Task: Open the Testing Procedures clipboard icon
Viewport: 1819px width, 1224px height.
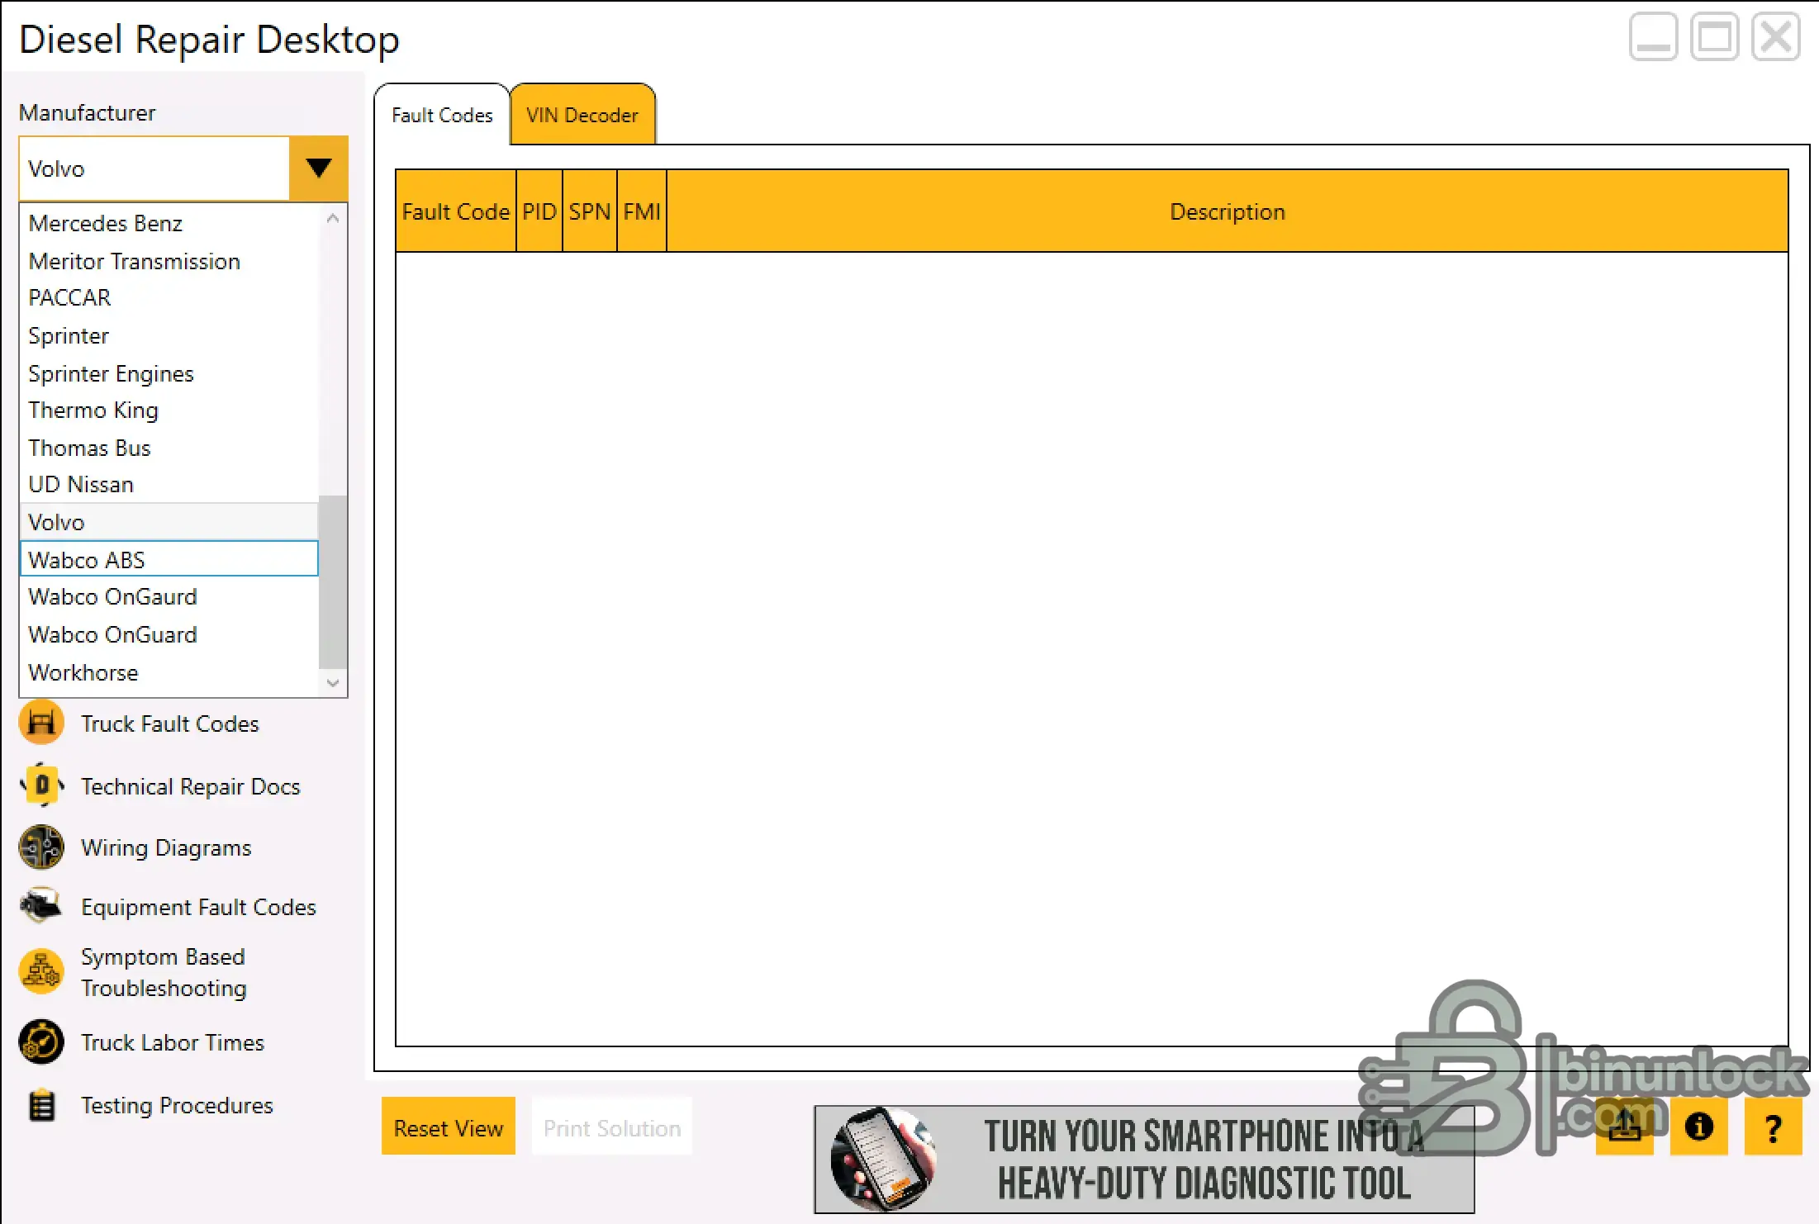Action: 41,1105
